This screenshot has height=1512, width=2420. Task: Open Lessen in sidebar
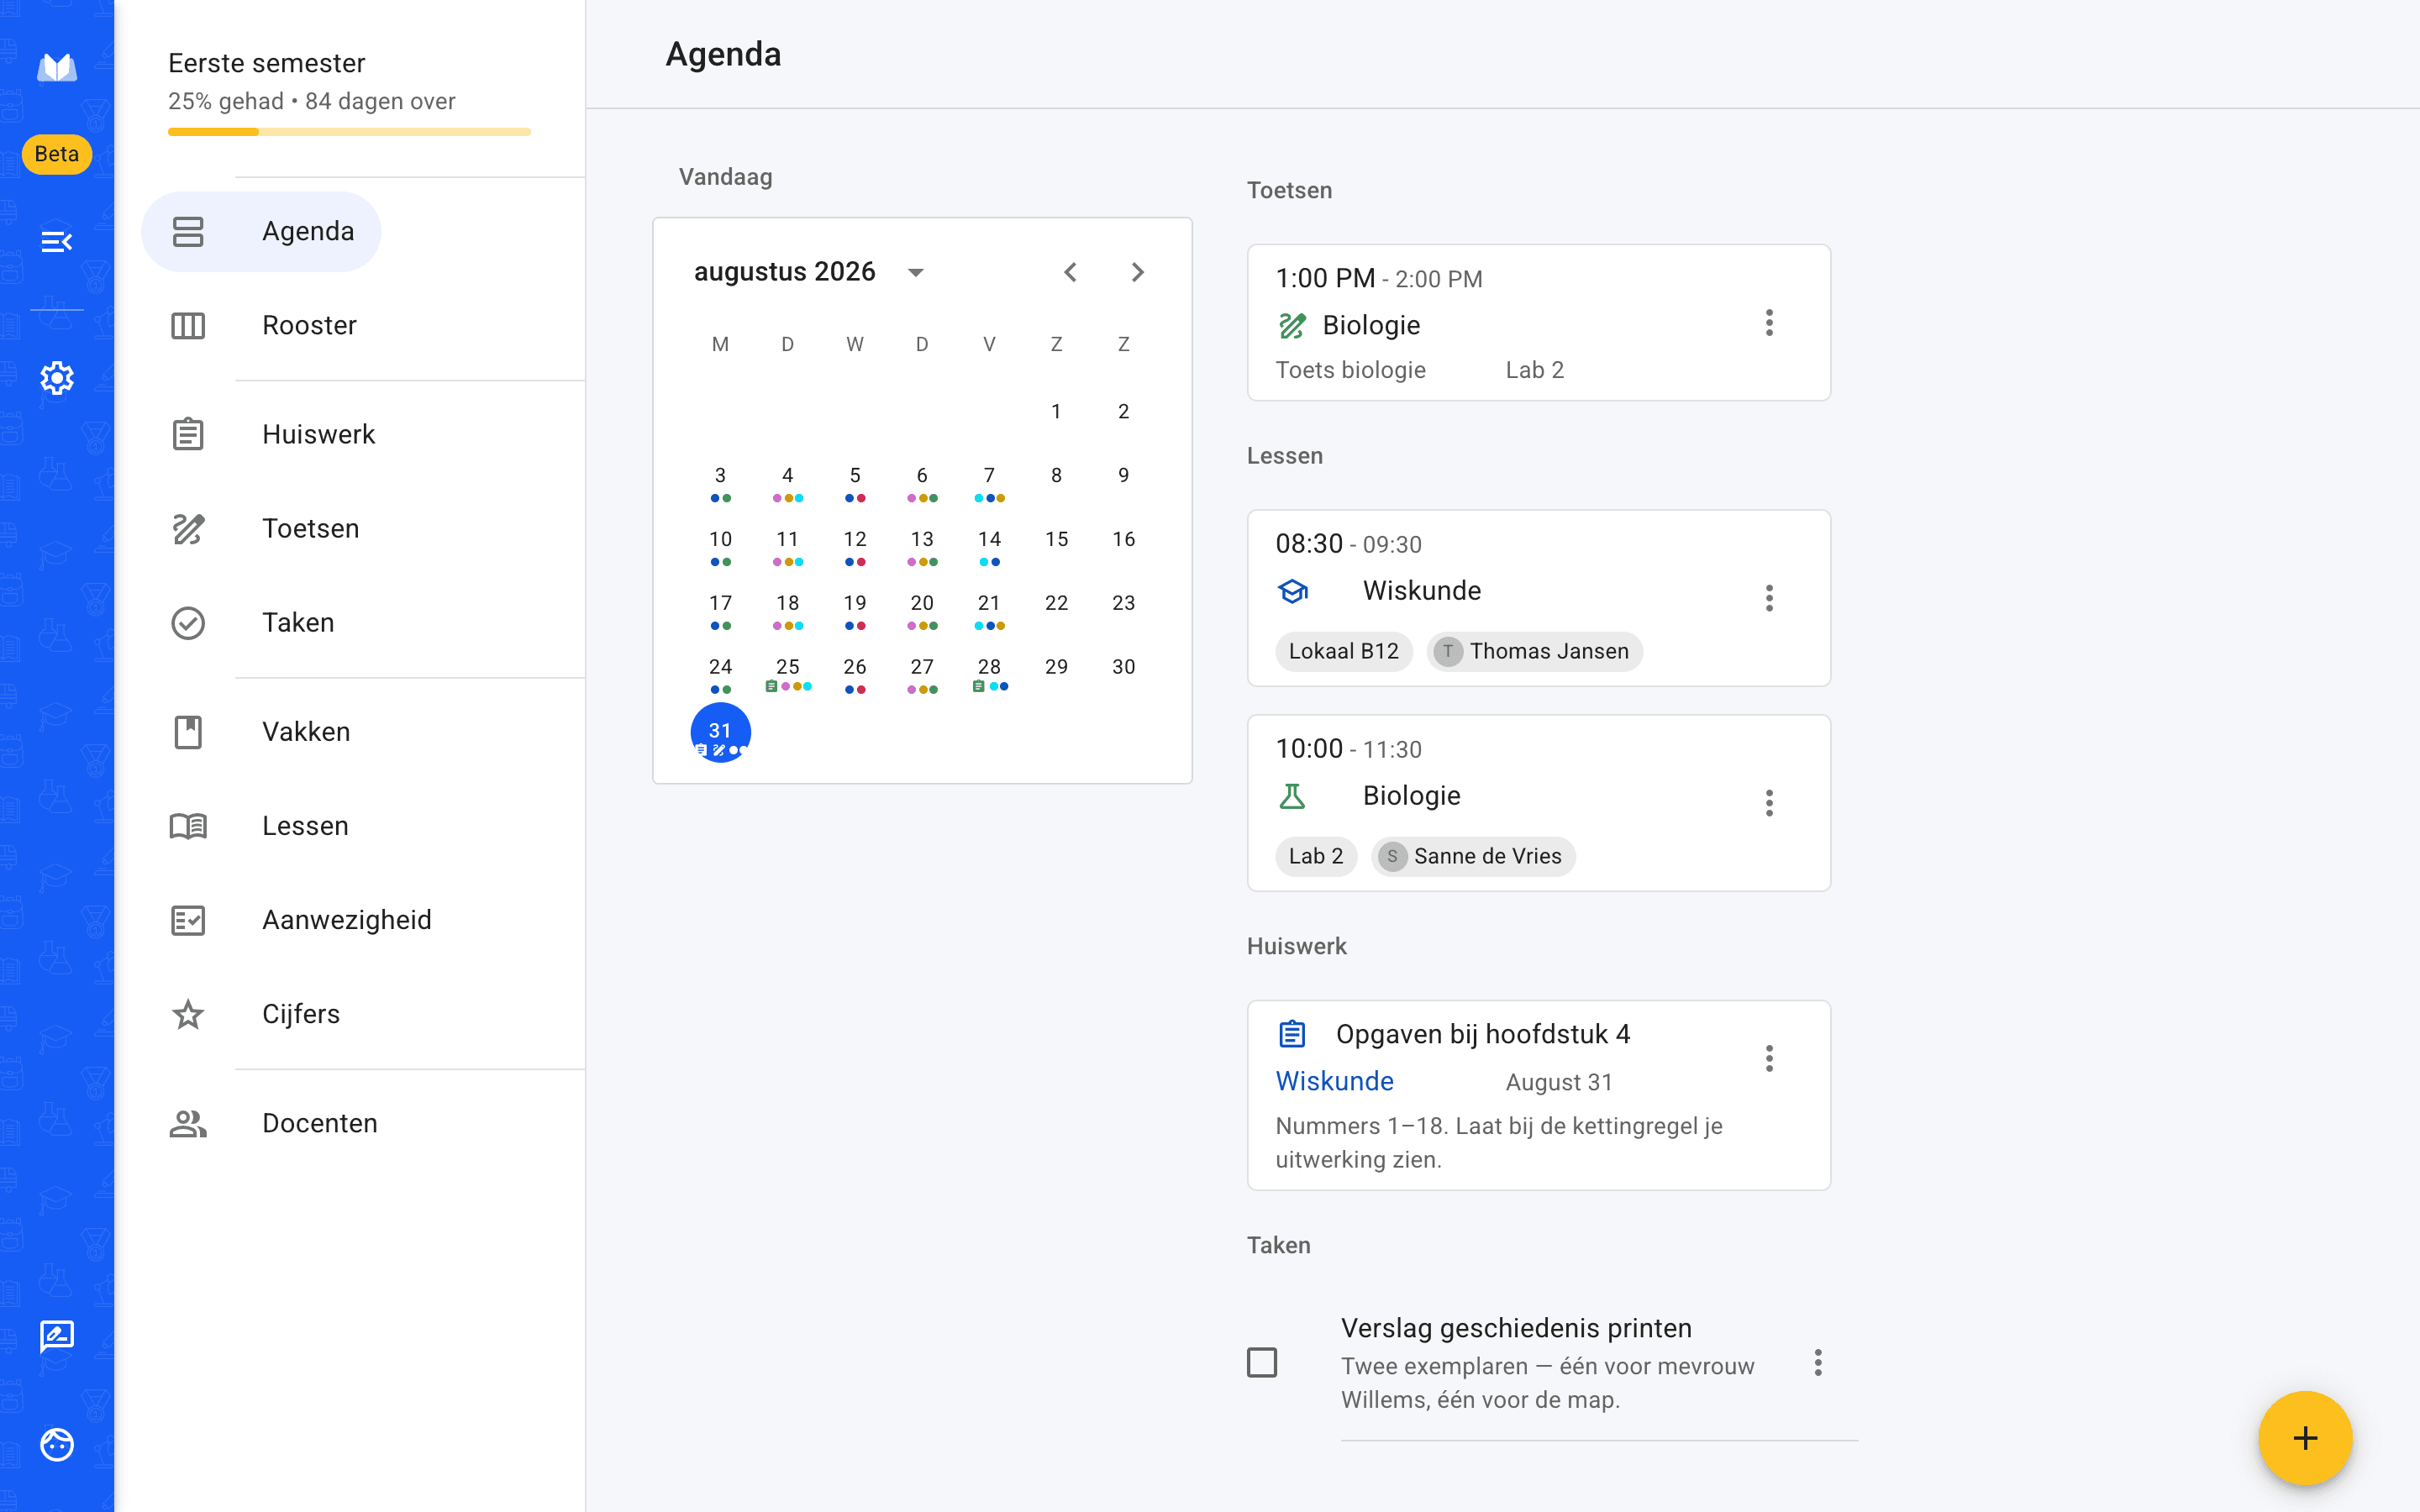(x=305, y=825)
